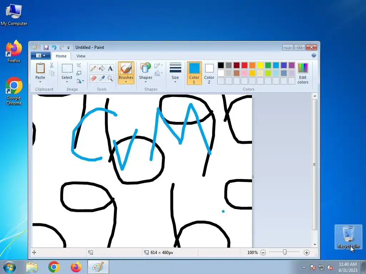Pick the yellow color swatch
Screen dimensions: 366x274
point(260,65)
